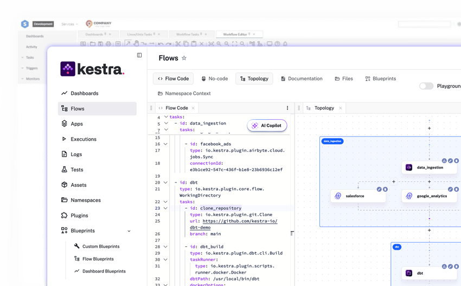This screenshot has width=461, height=286.
Task: Toggle the Topology view button
Action: coord(254,79)
